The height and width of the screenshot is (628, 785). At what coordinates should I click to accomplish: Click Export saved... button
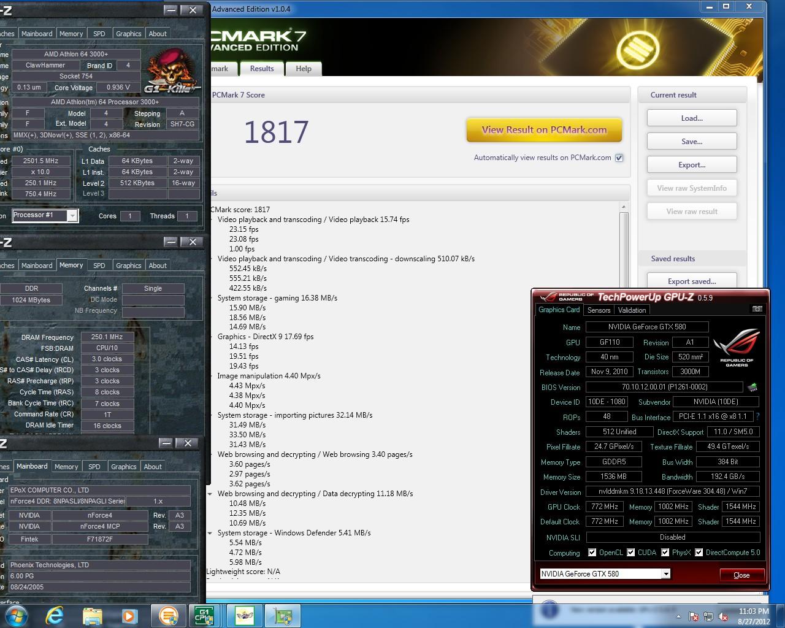pyautogui.click(x=692, y=281)
